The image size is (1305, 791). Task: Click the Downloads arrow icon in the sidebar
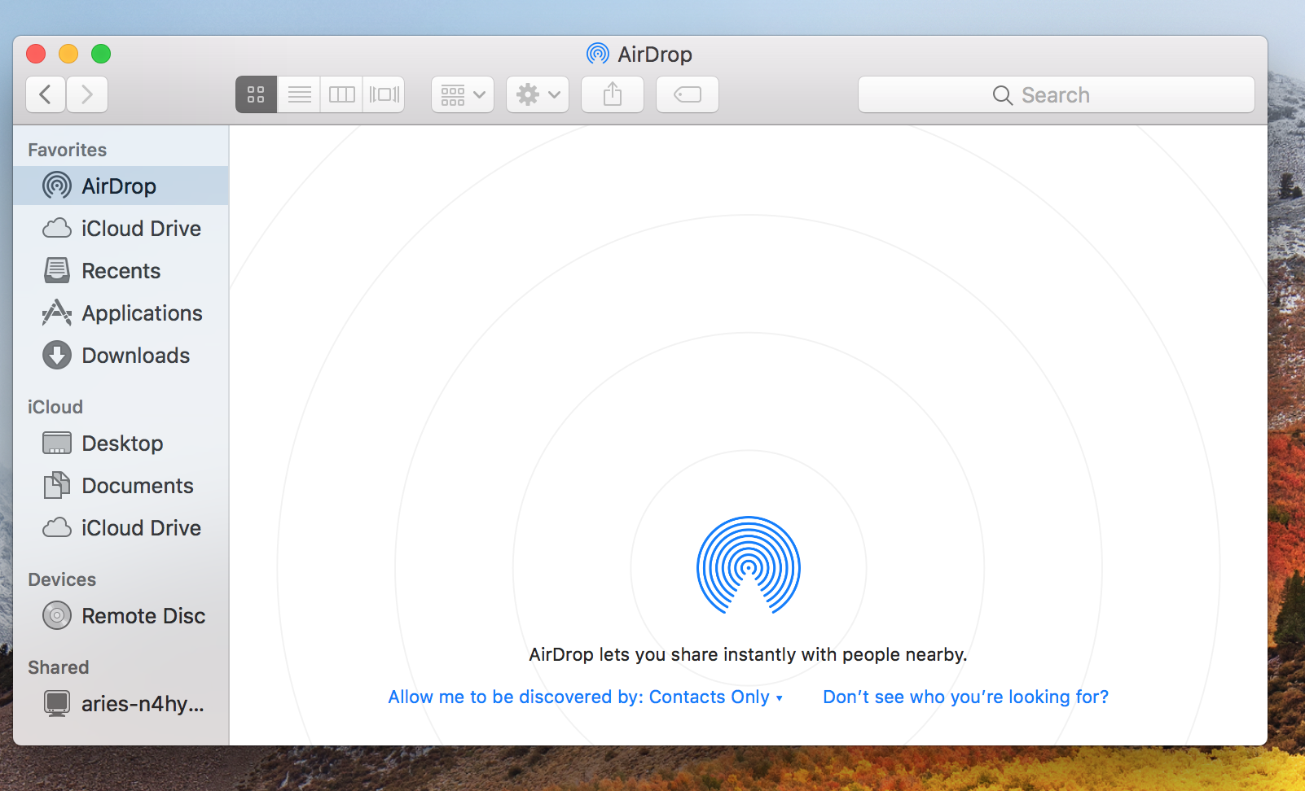[x=57, y=355]
